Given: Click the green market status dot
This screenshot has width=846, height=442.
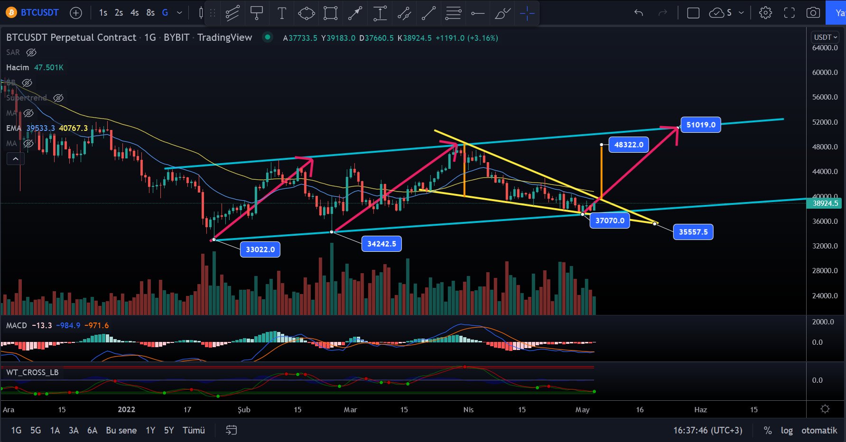Looking at the screenshot, I should [x=268, y=37].
